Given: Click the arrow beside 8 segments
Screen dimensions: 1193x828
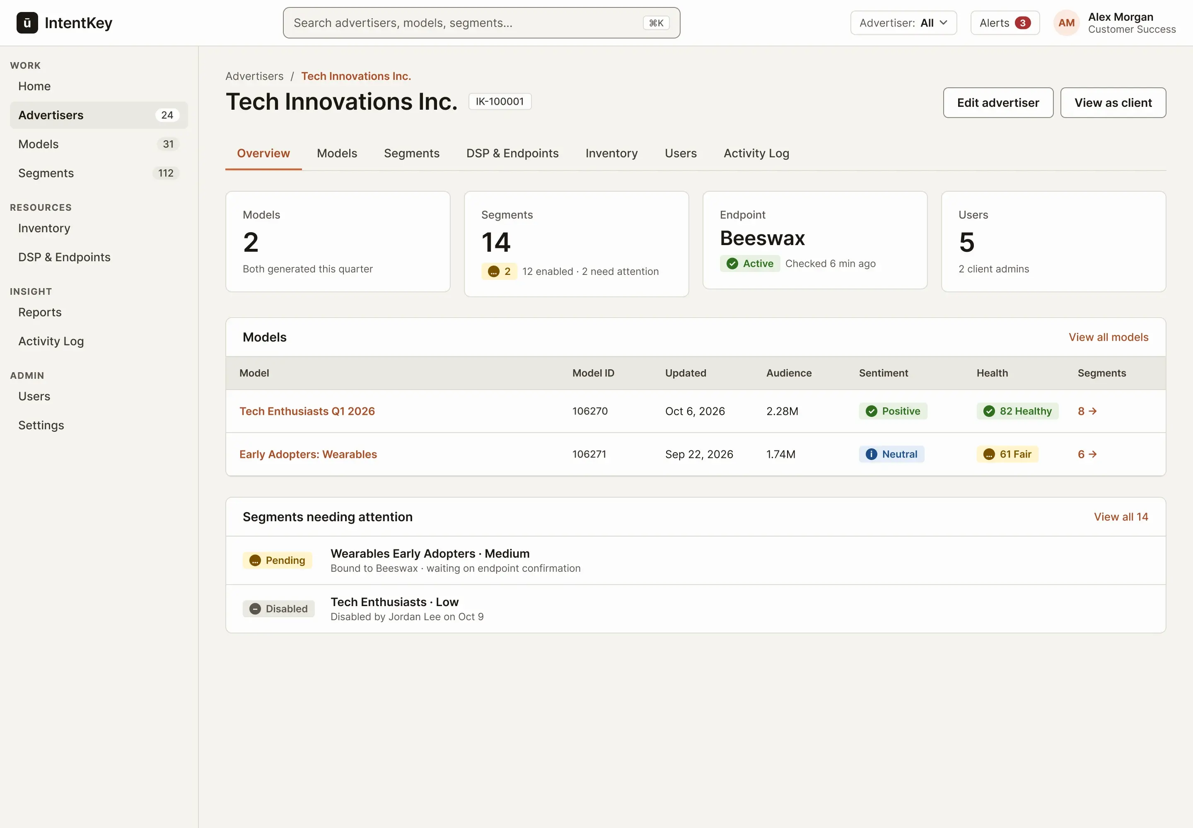Looking at the screenshot, I should [x=1093, y=411].
